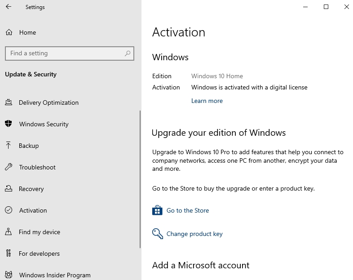Maximize the Settings window

[x=326, y=7]
